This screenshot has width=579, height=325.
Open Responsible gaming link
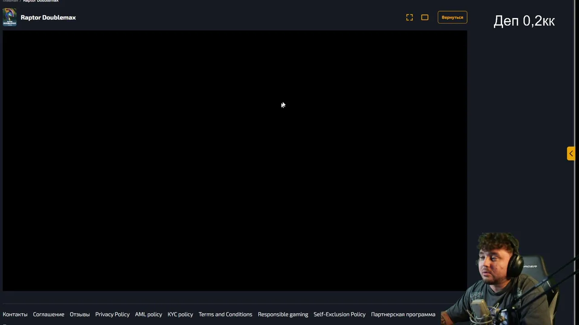pyautogui.click(x=283, y=314)
